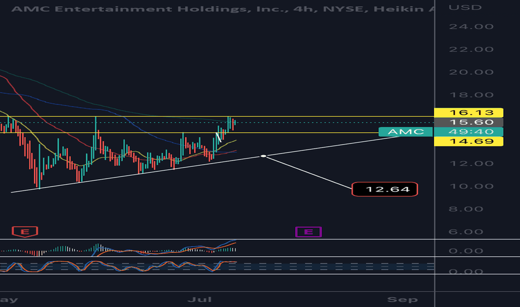The width and height of the screenshot is (520, 307).
Task: Click the 12.00 price axis value
Action: click(471, 164)
